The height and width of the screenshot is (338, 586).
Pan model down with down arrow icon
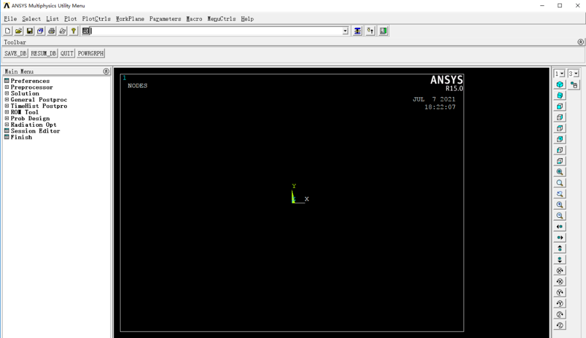coord(560,259)
